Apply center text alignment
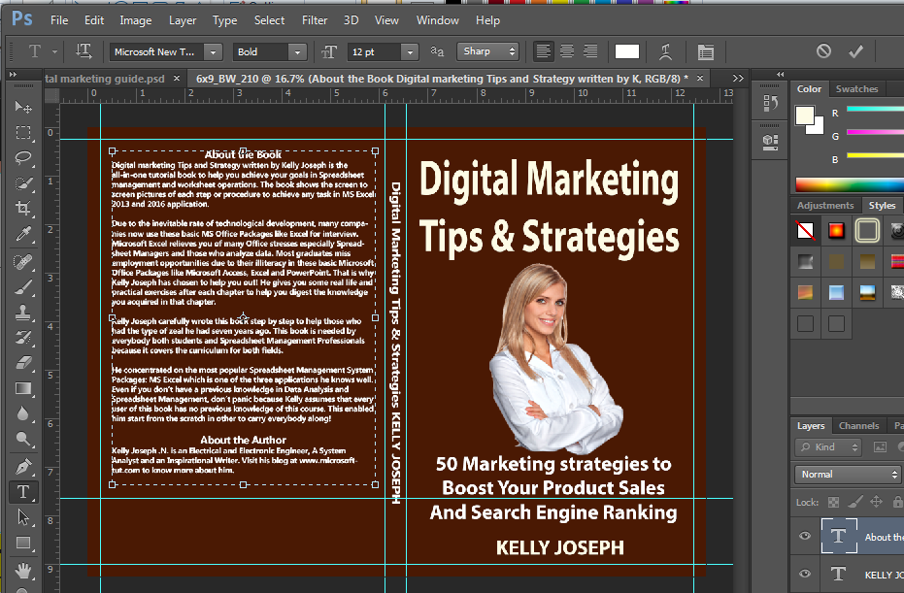This screenshot has width=904, height=593. point(566,50)
